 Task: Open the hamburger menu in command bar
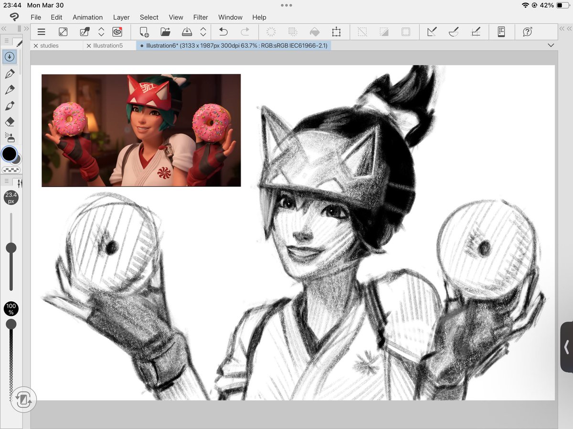(x=42, y=32)
